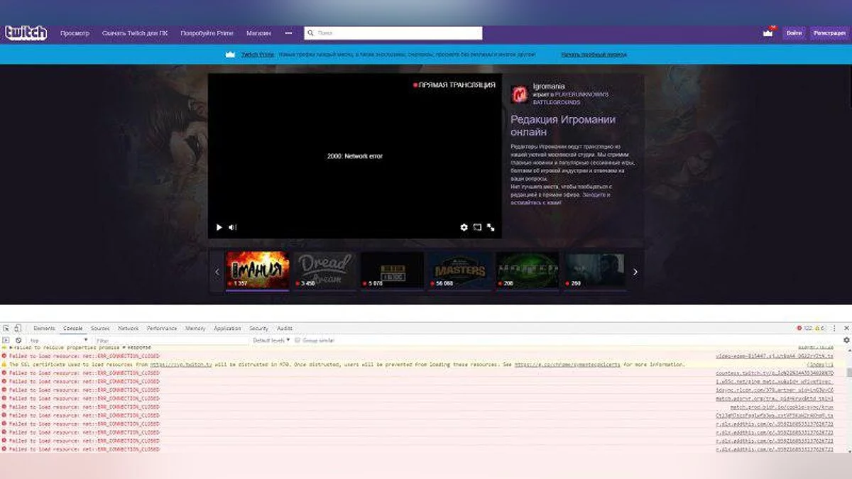Viewport: 852px width, 479px height.
Task: Close the DevTools panel
Action: tap(846, 329)
